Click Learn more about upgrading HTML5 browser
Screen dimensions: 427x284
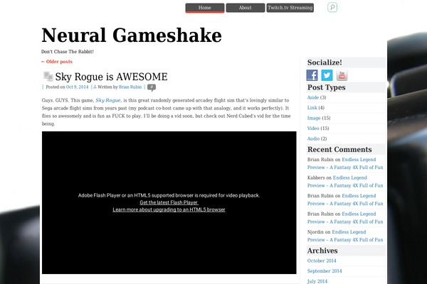tap(169, 209)
